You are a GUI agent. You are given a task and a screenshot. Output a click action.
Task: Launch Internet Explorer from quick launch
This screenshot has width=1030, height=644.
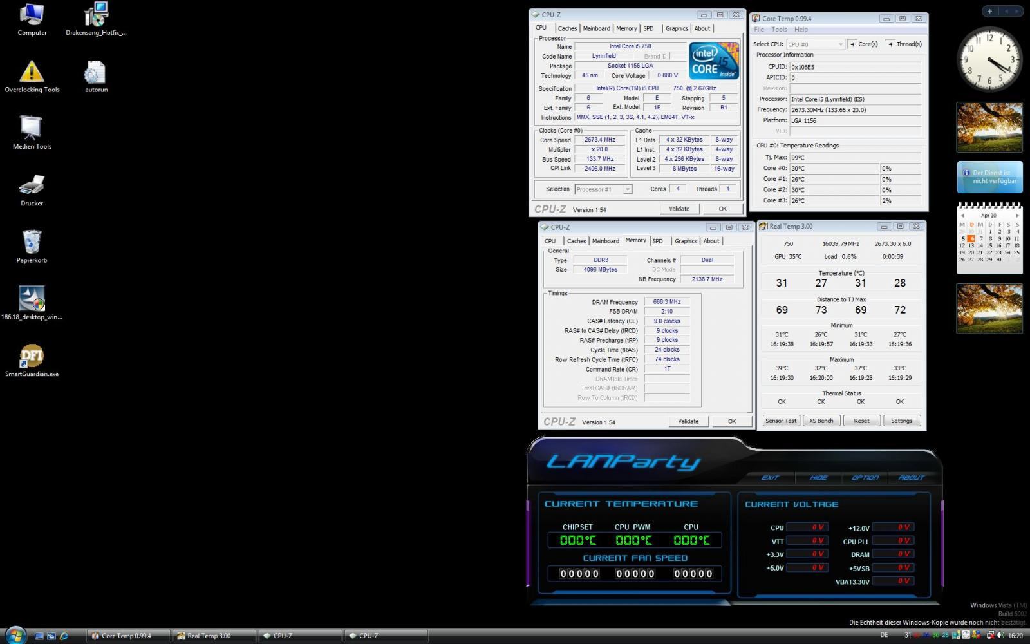coord(64,636)
